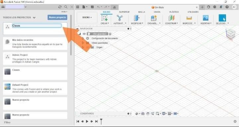
Task: Click the project list scrollbar
Action: click(71, 35)
